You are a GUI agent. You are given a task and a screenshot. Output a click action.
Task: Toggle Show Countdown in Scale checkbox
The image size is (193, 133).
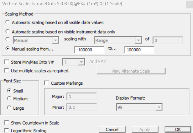[x=7, y=123]
